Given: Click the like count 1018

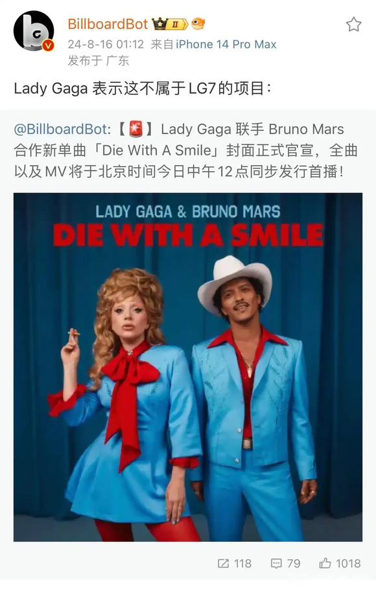Looking at the screenshot, I should click(x=348, y=564).
